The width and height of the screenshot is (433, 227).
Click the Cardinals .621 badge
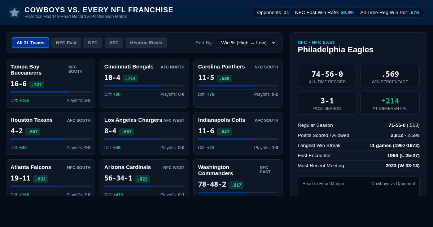142,179
